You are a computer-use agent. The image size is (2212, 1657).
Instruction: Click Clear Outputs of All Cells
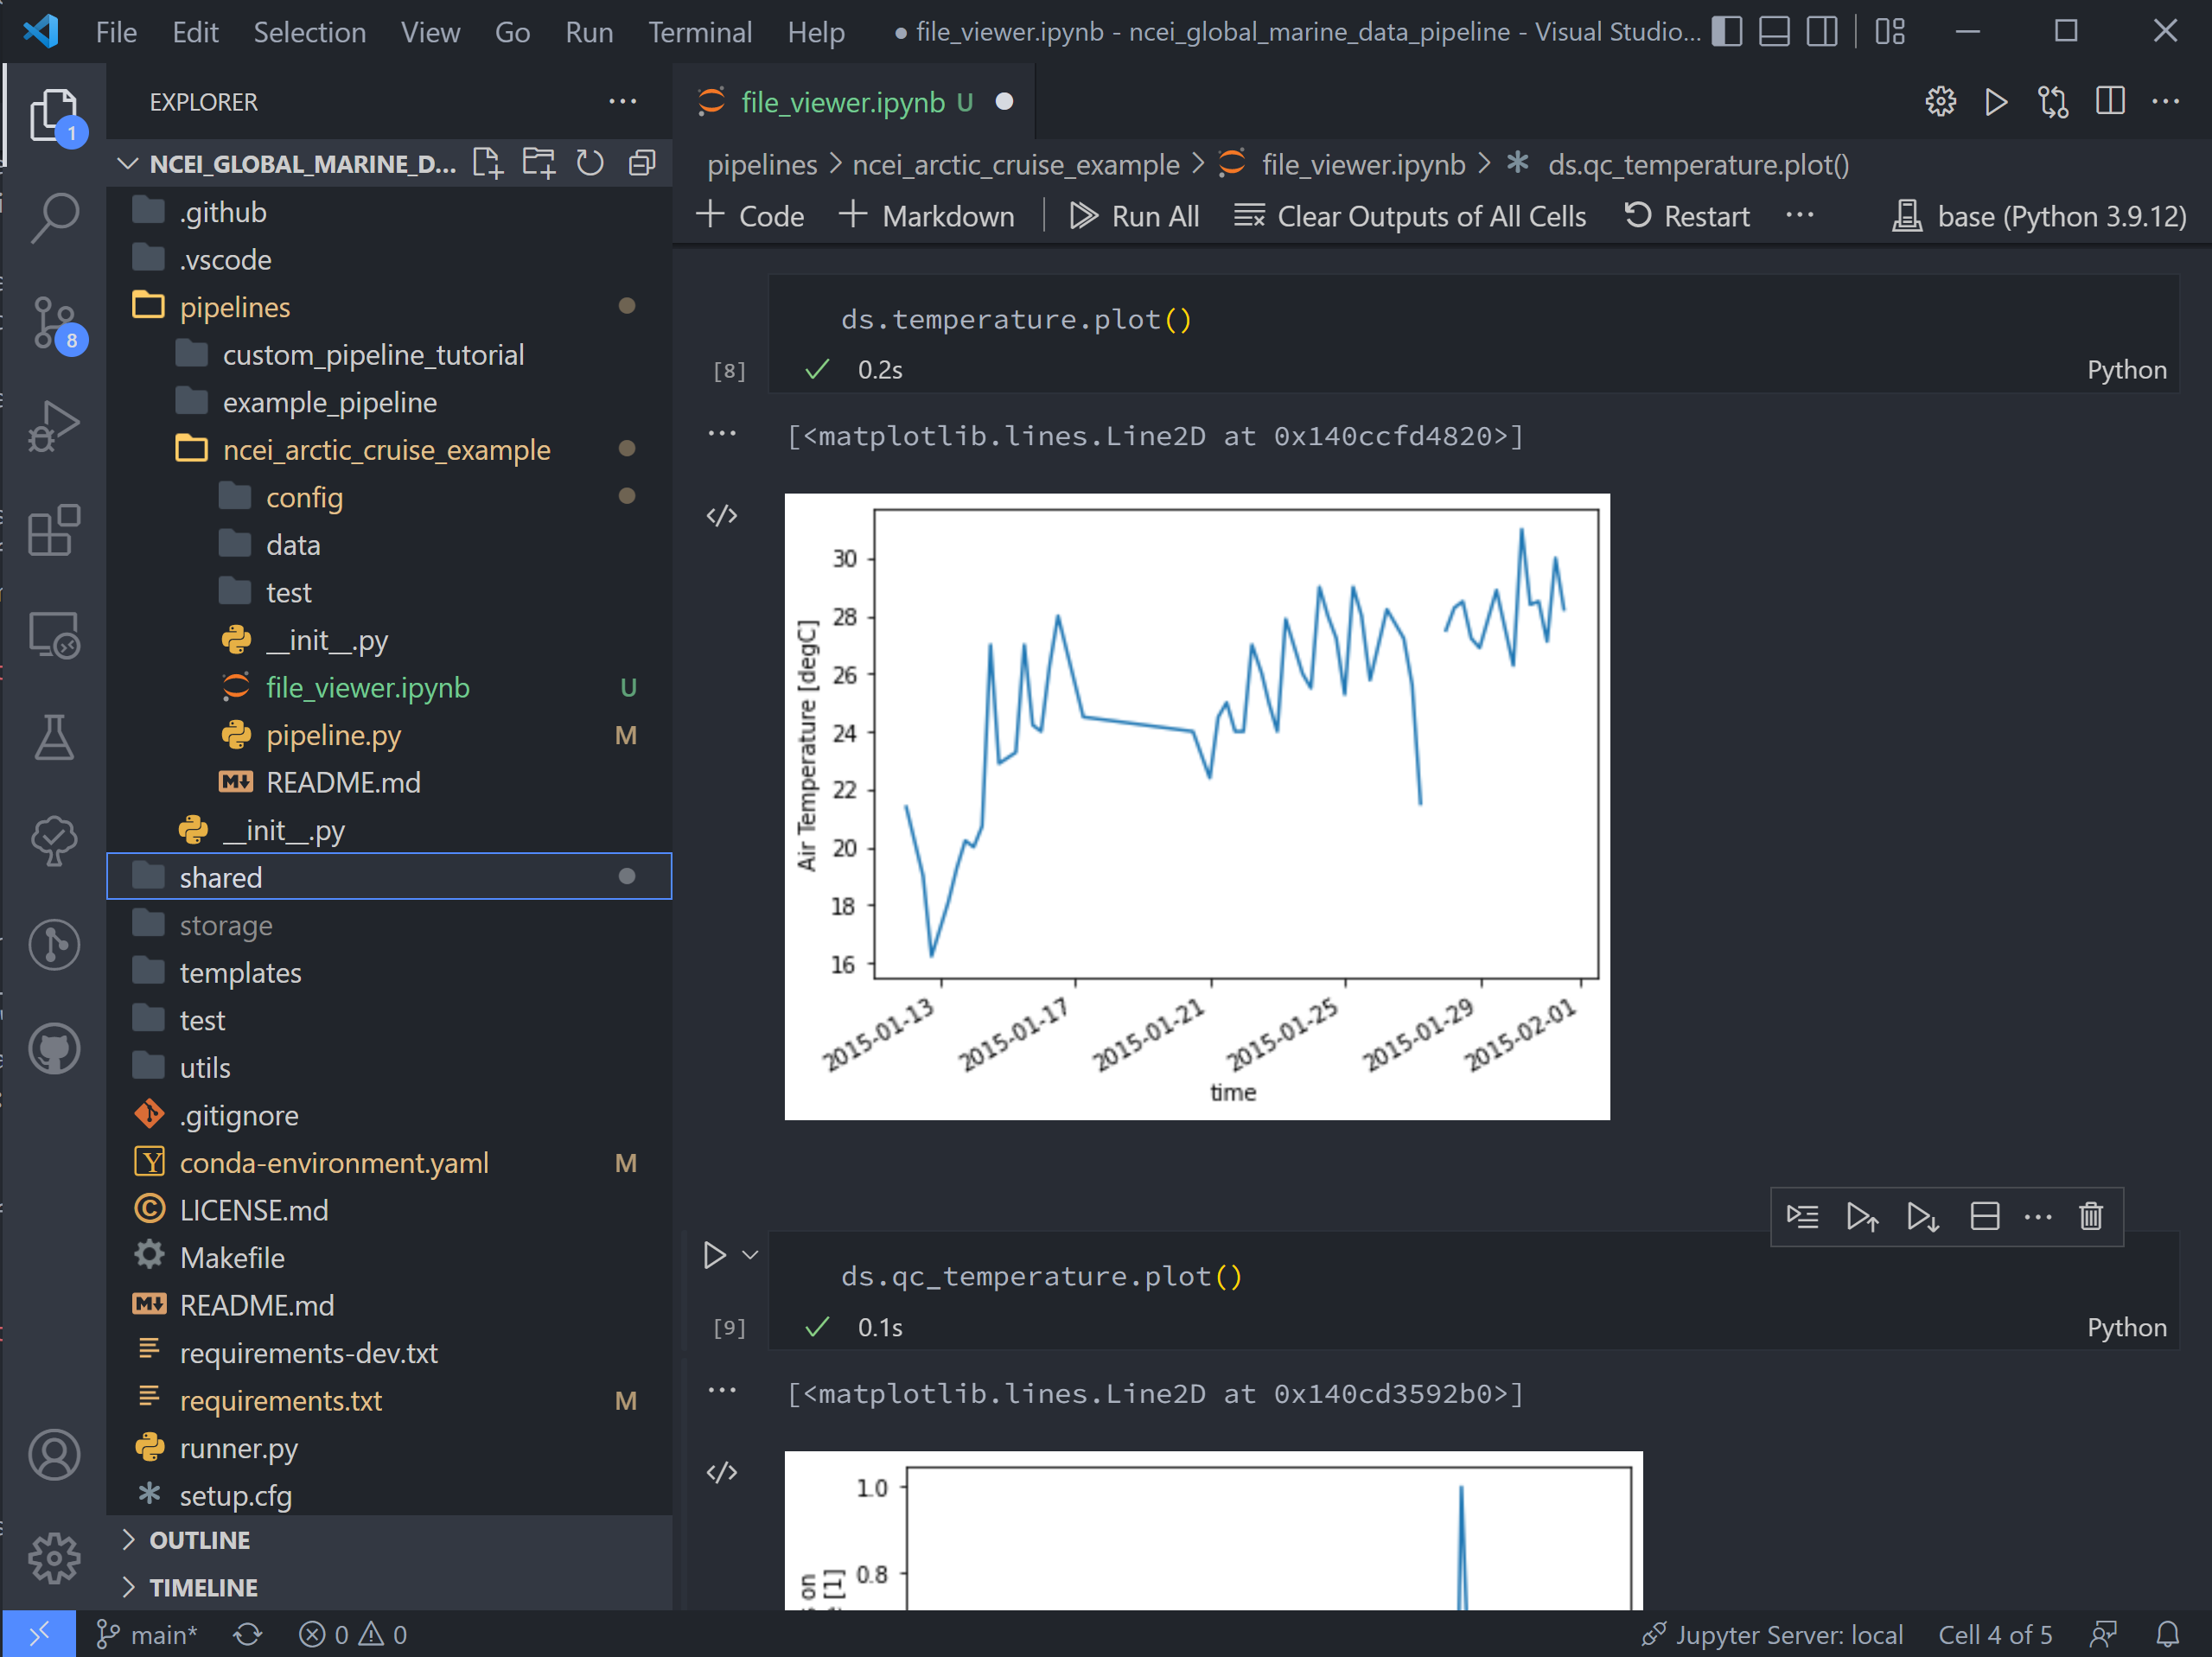(1410, 216)
